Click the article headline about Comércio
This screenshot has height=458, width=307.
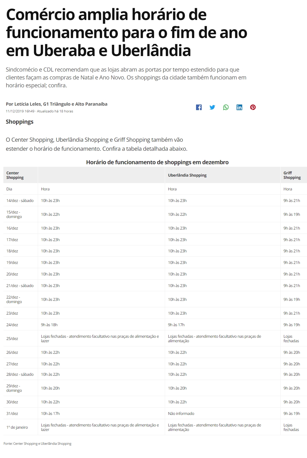tap(126, 32)
